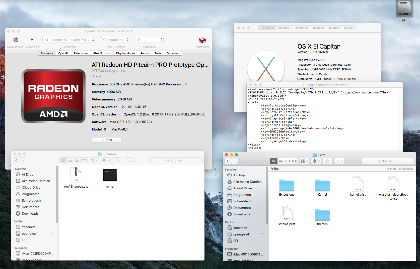The width and height of the screenshot is (420, 269).
Task: Select the Summary tab in OpenGL viewer
Action: click(47, 53)
